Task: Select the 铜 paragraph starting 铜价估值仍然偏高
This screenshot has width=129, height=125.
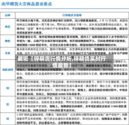Action: click(x=72, y=88)
